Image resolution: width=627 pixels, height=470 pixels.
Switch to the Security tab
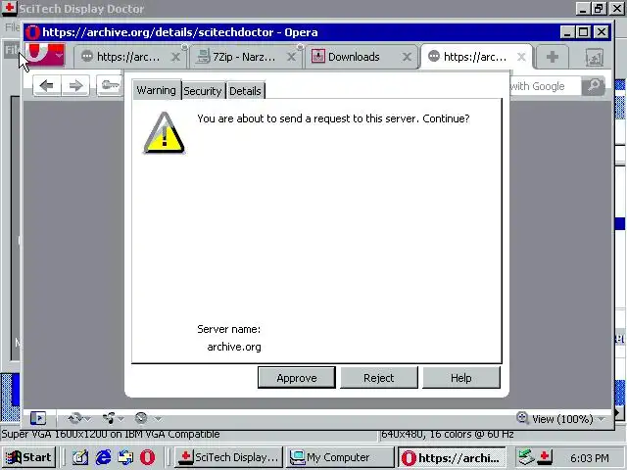(203, 91)
